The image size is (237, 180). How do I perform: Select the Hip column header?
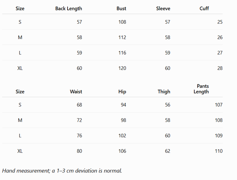pyautogui.click(x=122, y=92)
